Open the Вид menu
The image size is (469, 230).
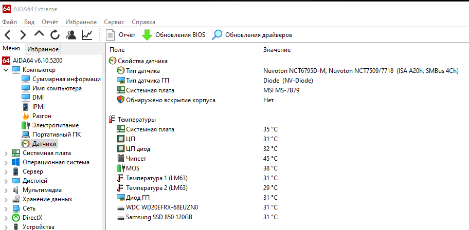point(29,22)
